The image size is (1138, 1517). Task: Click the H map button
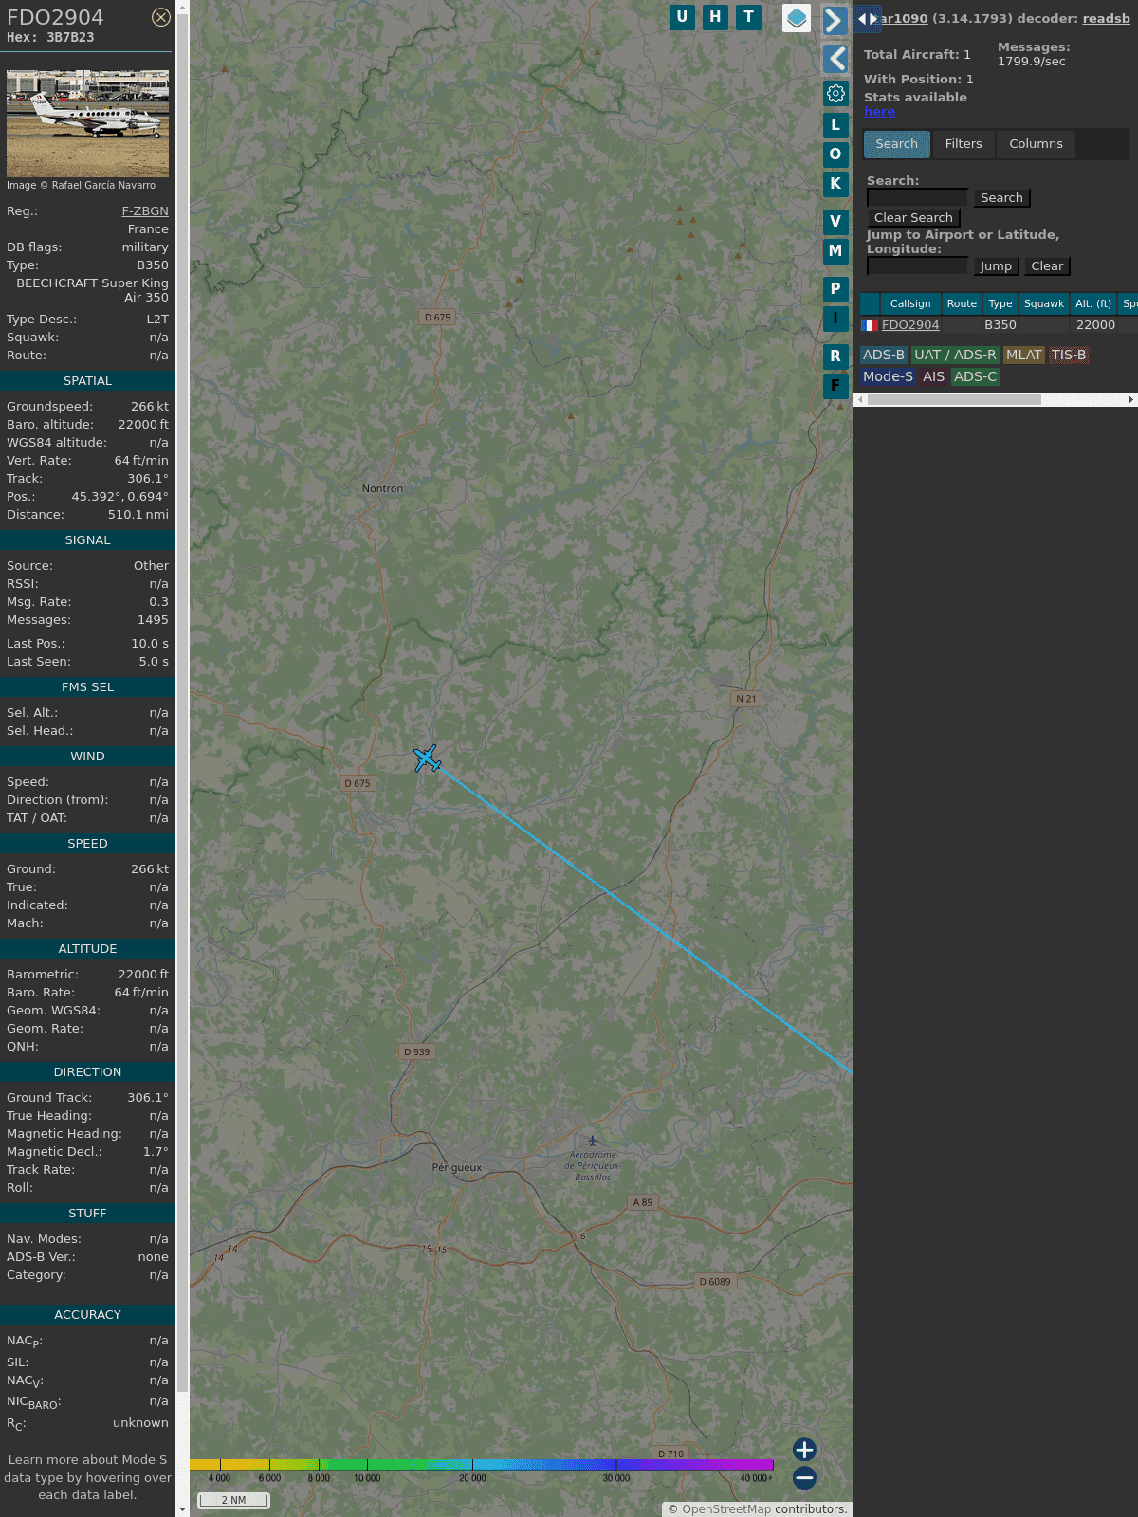pos(715,17)
